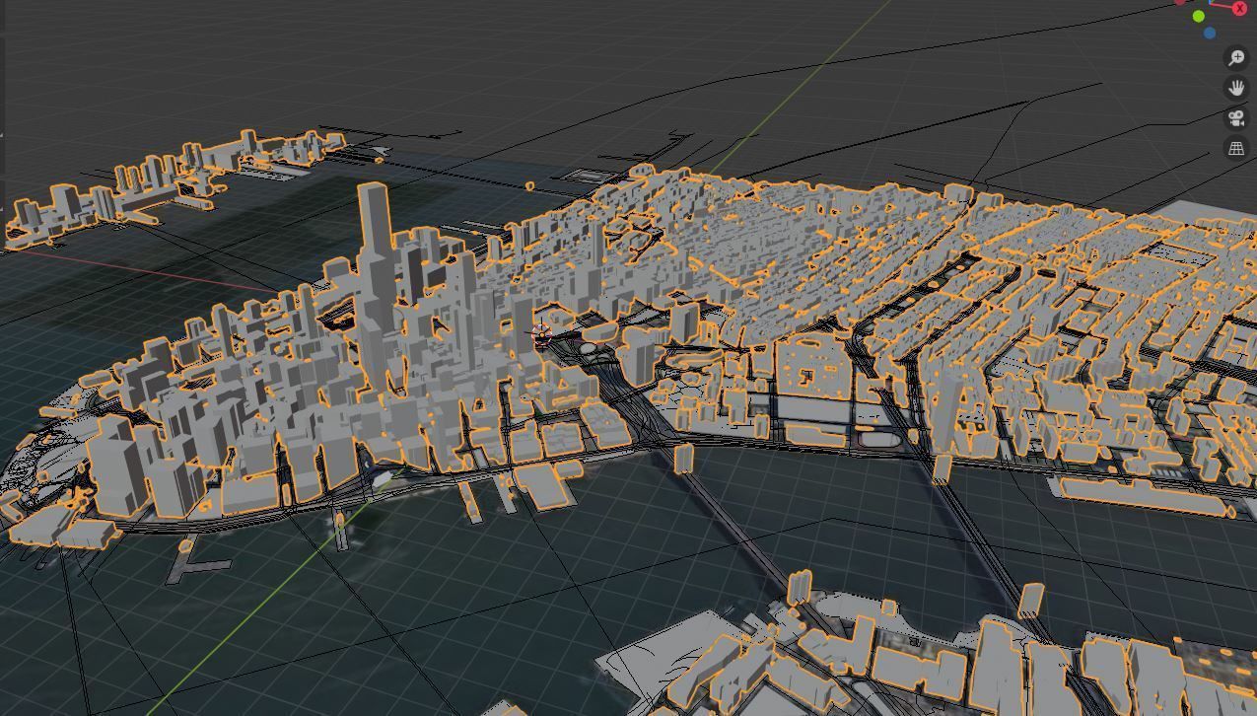Switch perspective/orthographic with the grid icon
The image size is (1257, 716).
(x=1236, y=148)
